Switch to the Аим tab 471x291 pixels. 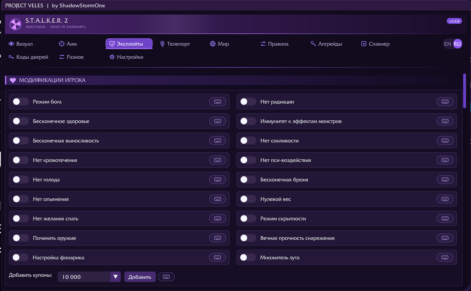click(68, 44)
